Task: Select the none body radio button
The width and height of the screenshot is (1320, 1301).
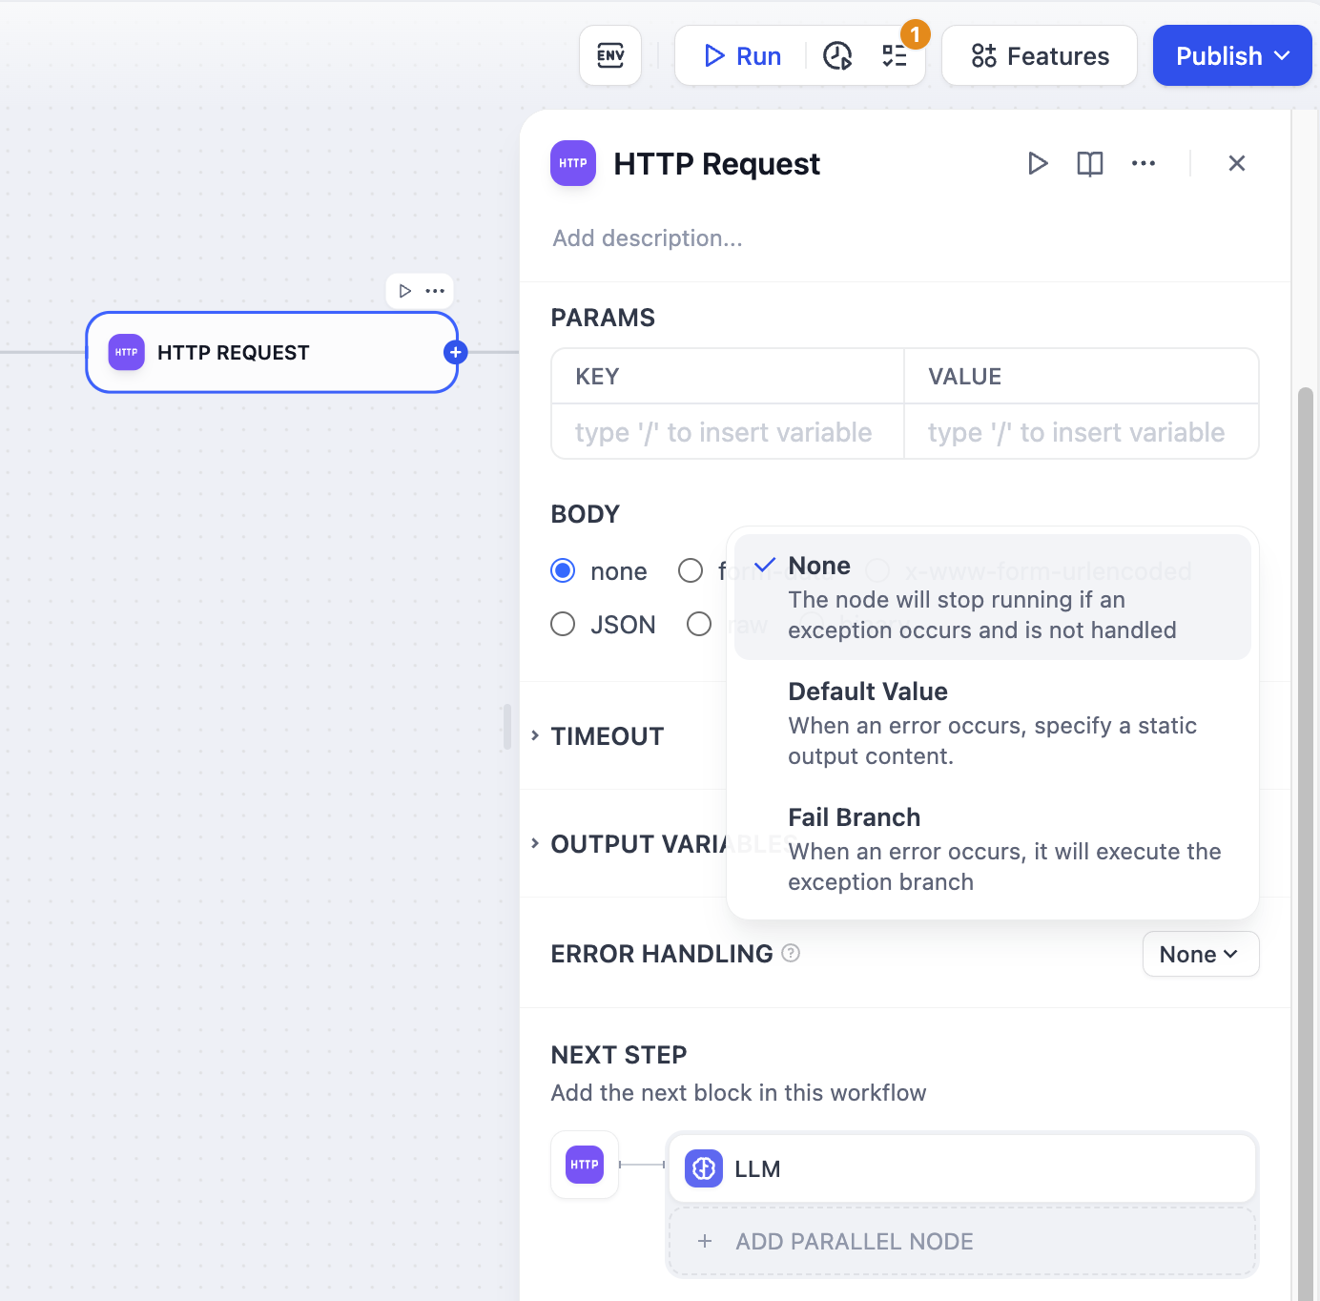Action: pos(563,570)
